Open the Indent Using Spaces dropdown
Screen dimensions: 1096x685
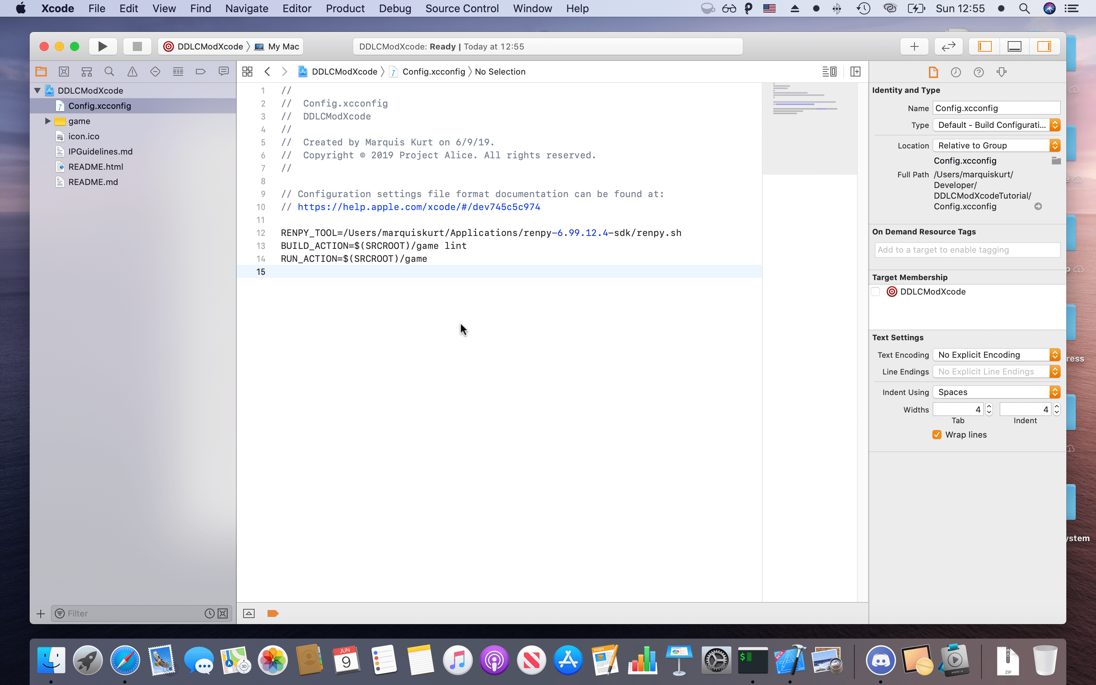[x=996, y=392]
